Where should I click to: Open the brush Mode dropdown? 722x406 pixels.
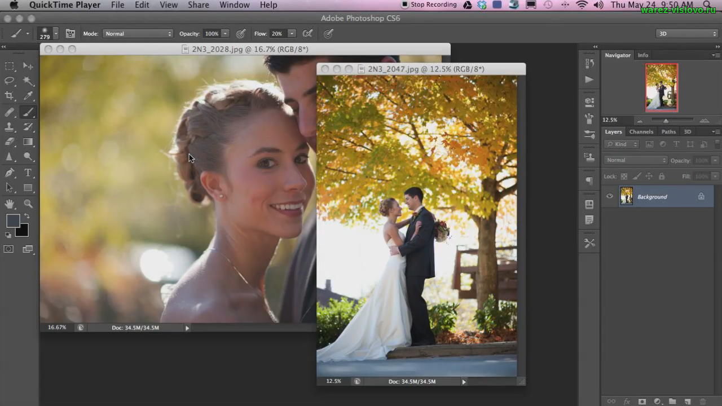point(138,34)
